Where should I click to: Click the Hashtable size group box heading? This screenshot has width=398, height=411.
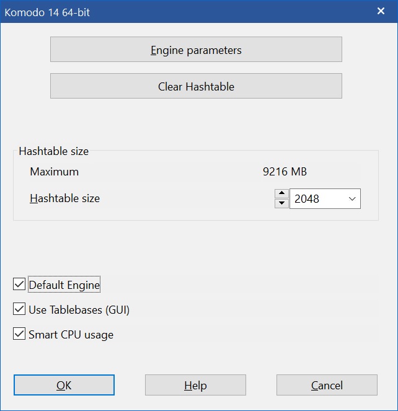tap(53, 151)
